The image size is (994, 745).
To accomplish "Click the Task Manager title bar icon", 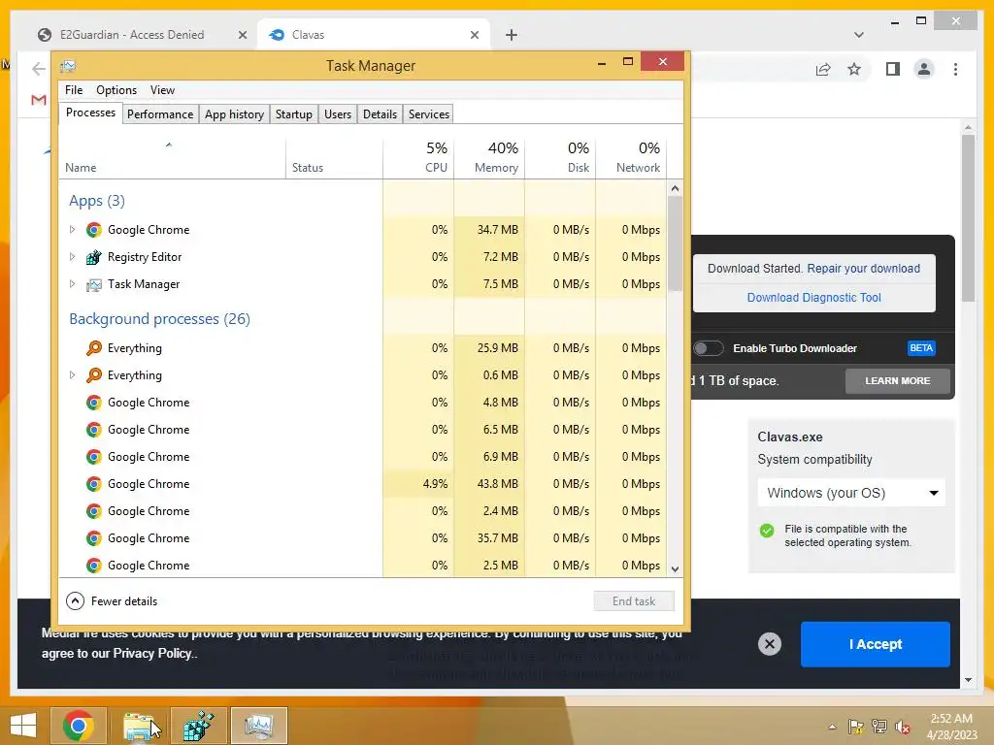I will pos(68,66).
